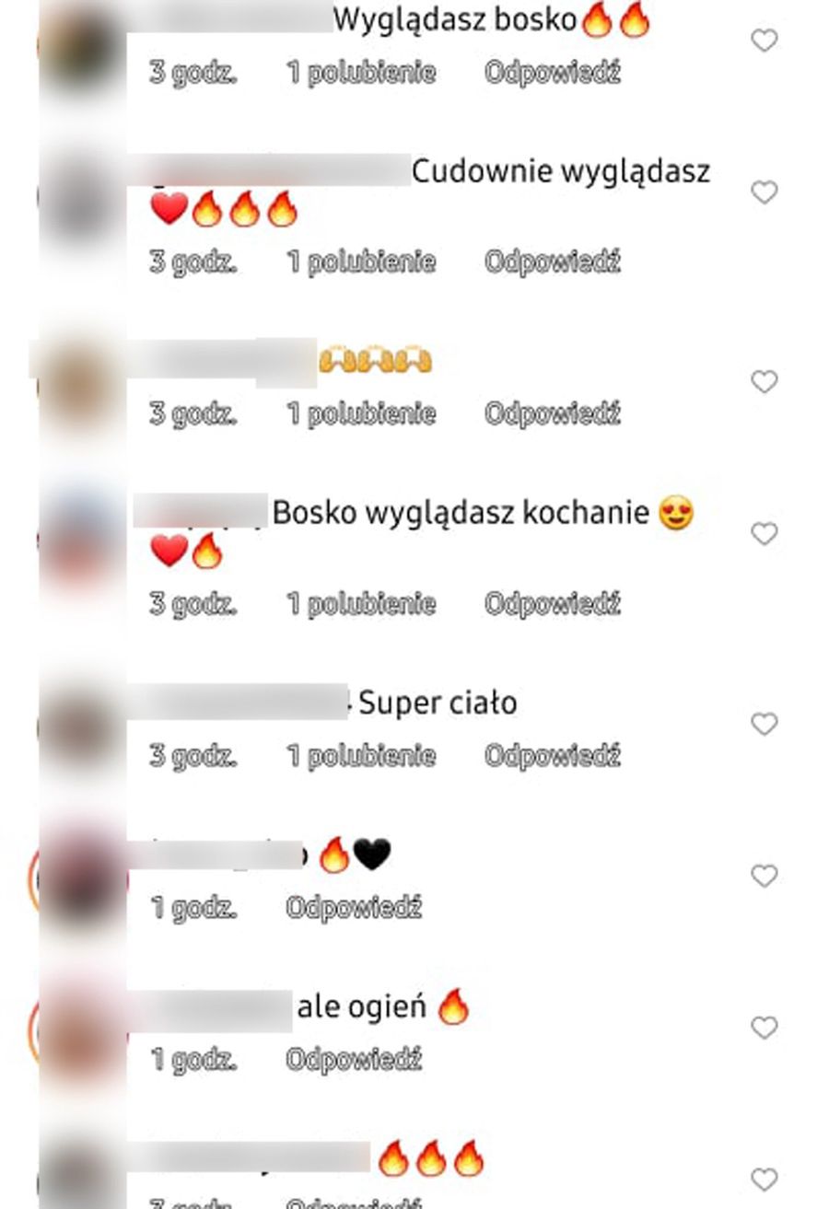This screenshot has width=829, height=1209.
Task: Like the 'ale ogień' comment
Action: tap(764, 1027)
